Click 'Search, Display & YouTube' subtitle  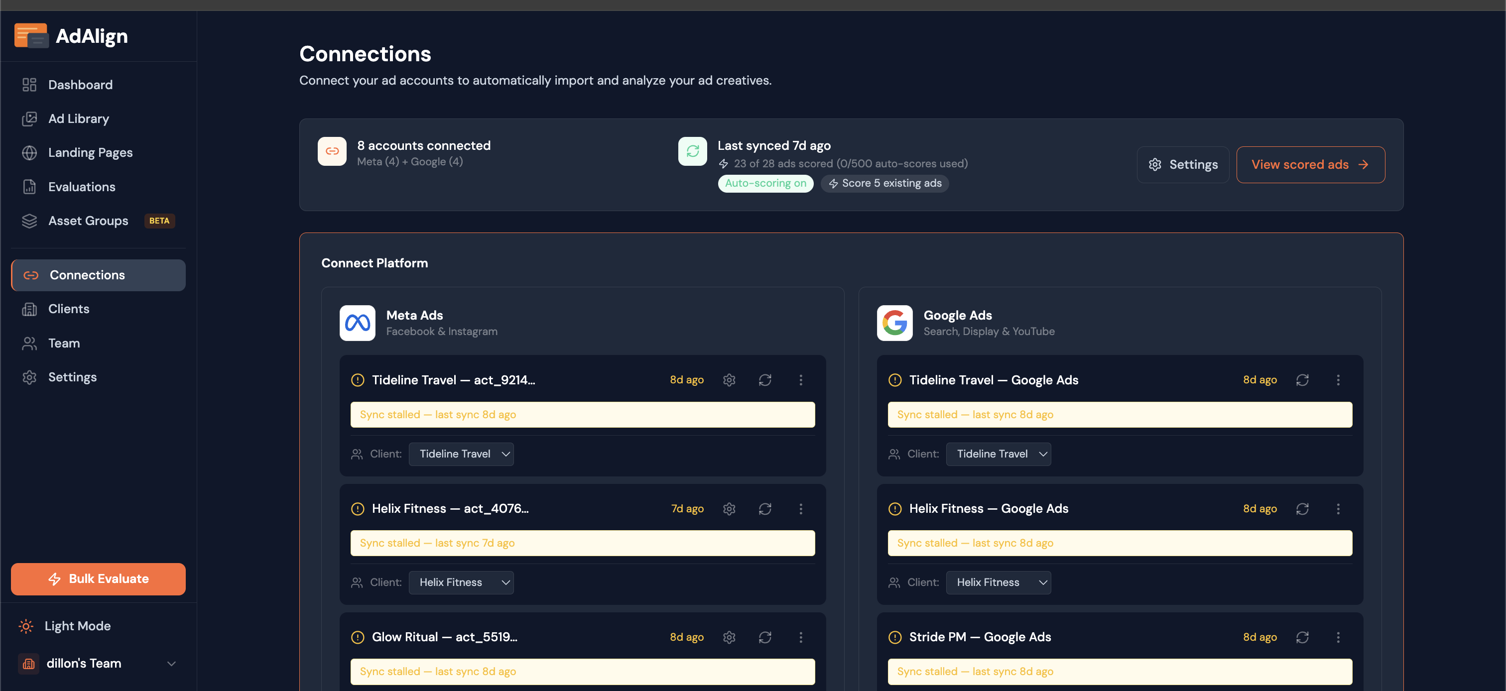click(x=989, y=332)
